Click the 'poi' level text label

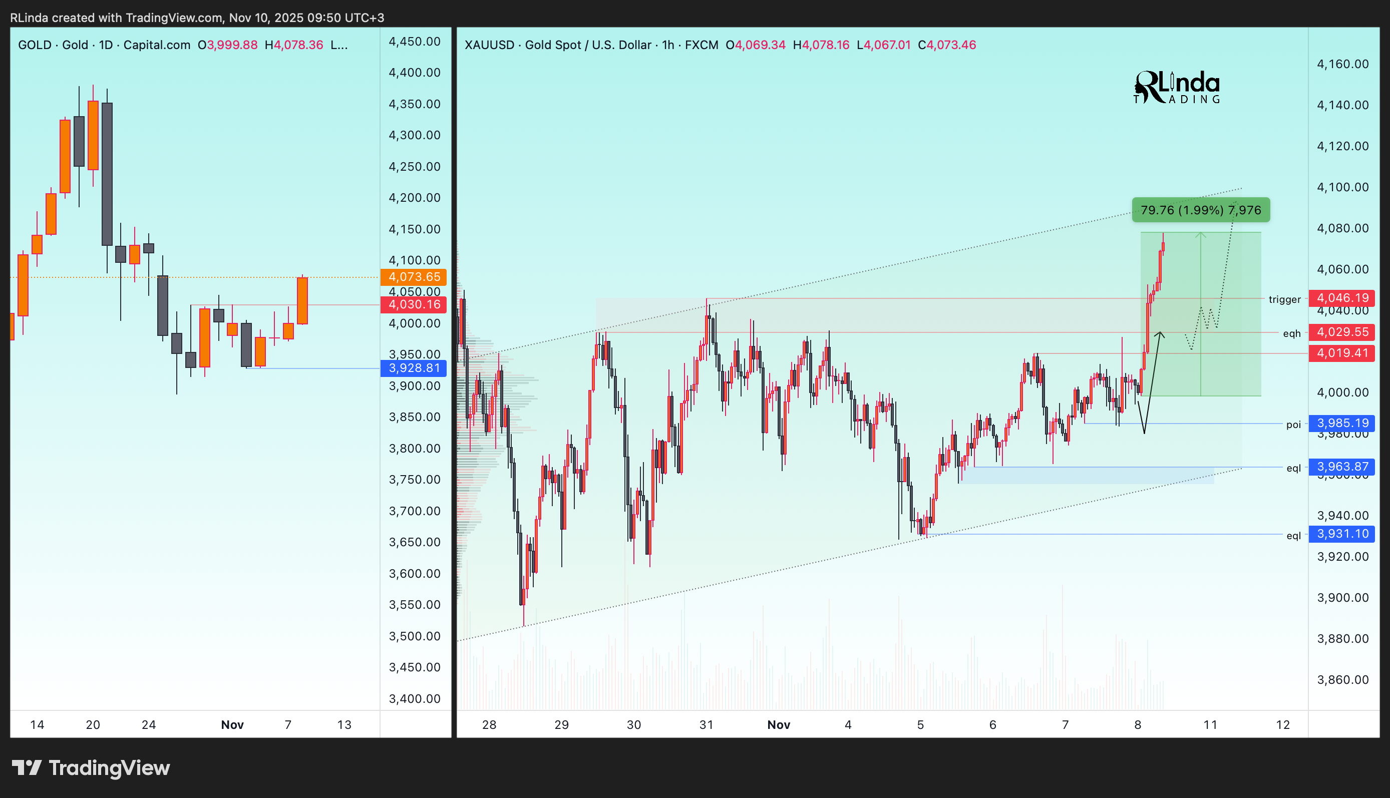point(1293,424)
